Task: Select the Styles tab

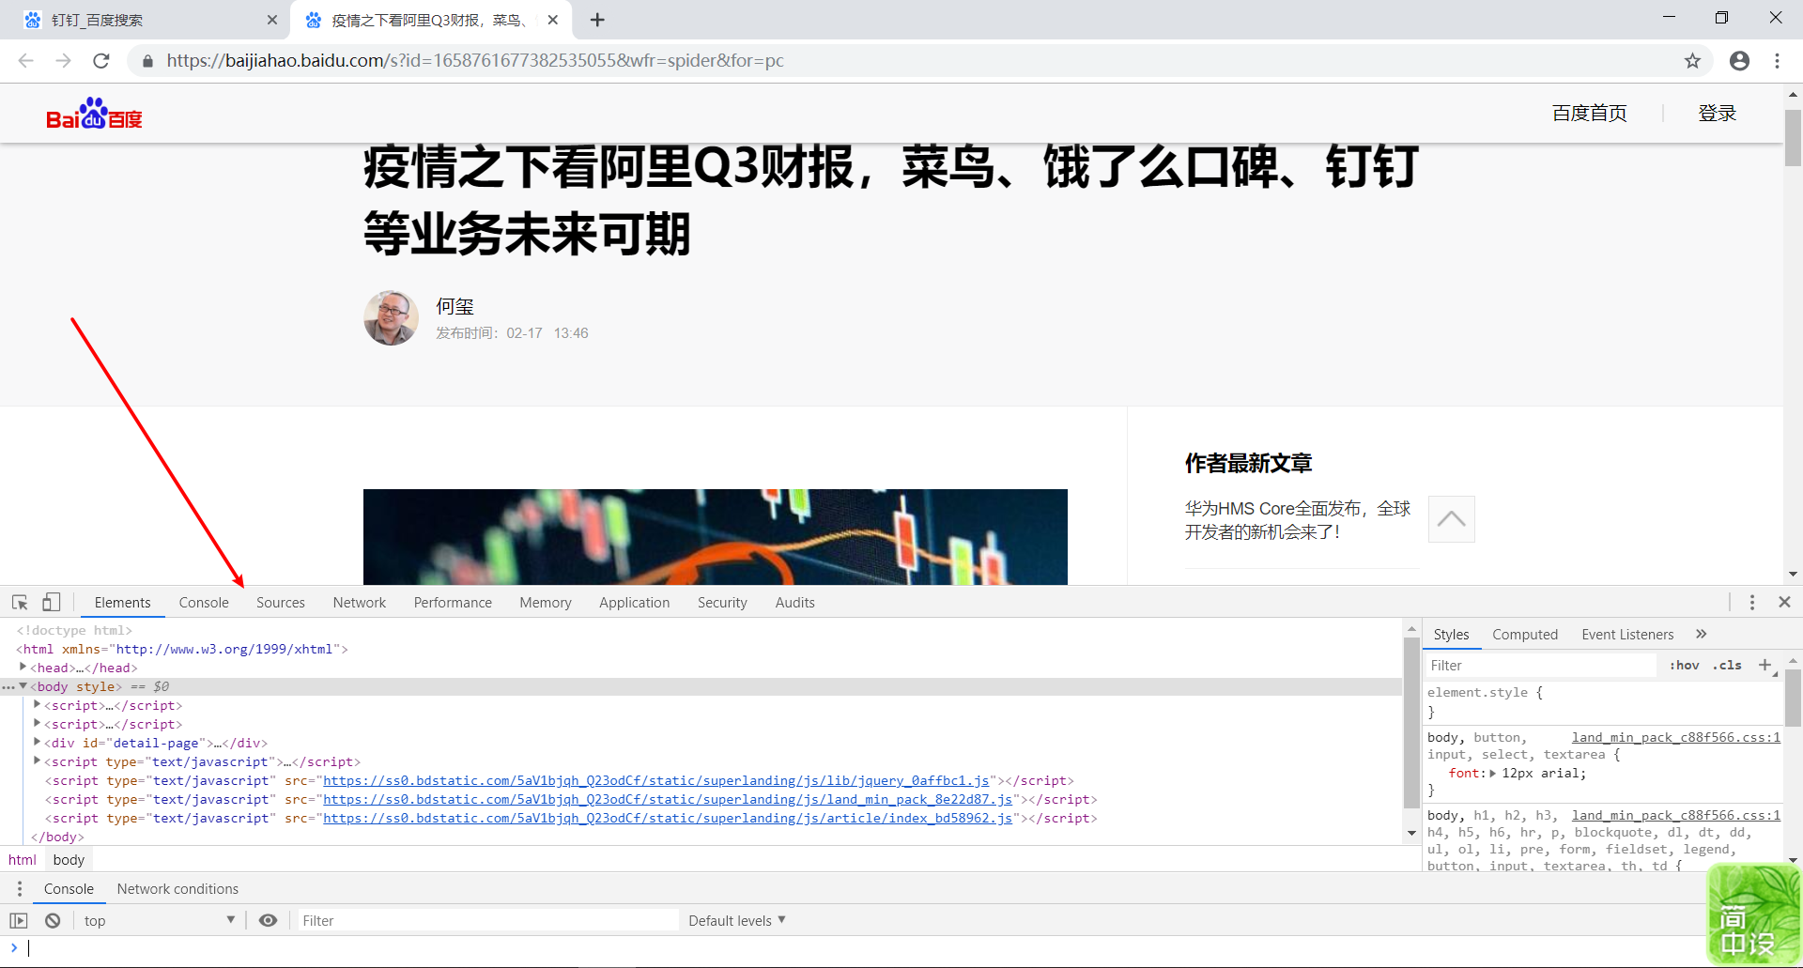Action: 1451,634
